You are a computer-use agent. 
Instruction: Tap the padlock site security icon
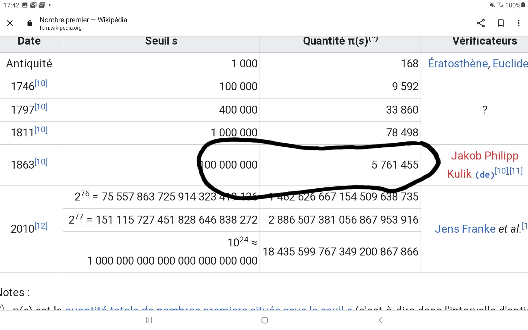[30, 23]
